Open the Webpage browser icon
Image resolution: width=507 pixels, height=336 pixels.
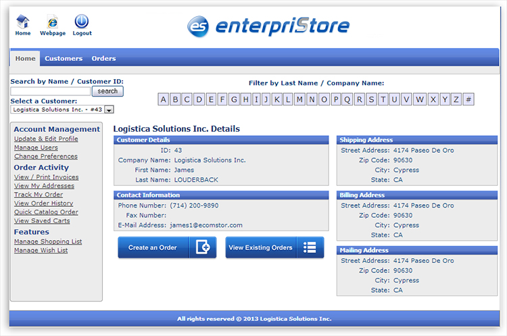pyautogui.click(x=52, y=22)
